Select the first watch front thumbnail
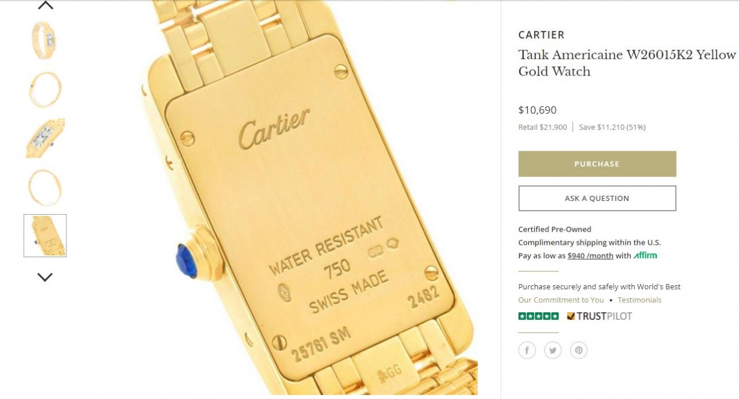This screenshot has width=739, height=399. (45, 40)
